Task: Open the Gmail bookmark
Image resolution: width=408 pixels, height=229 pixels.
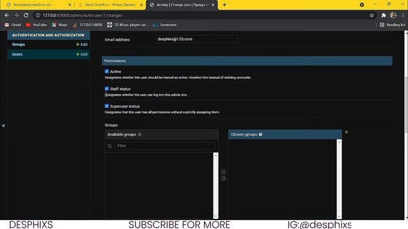Action: (x=13, y=25)
